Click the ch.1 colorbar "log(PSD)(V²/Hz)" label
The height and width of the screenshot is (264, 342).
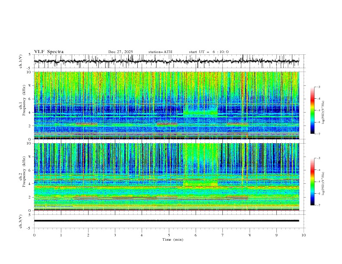[323, 113]
